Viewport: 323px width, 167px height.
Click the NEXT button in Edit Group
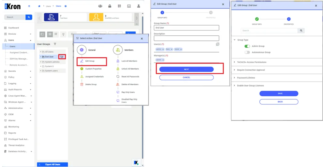186,69
